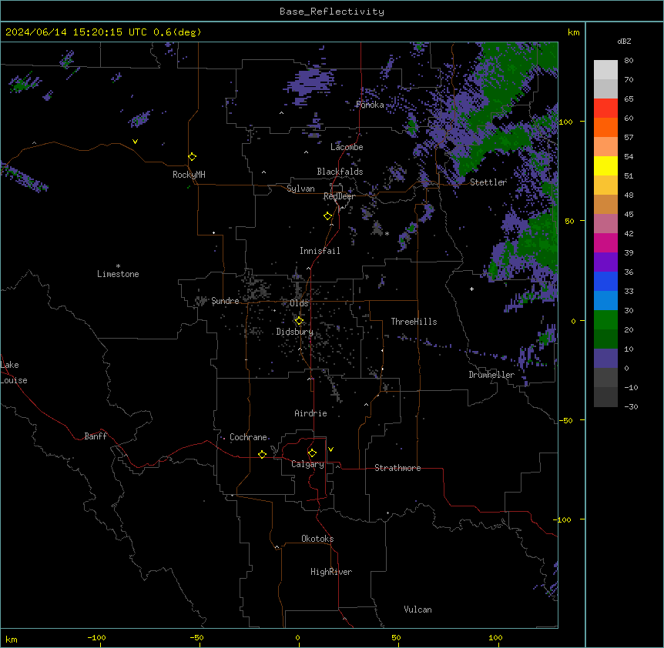Click the Innisfail label
Image resolution: width=664 pixels, height=648 pixels.
pos(320,251)
